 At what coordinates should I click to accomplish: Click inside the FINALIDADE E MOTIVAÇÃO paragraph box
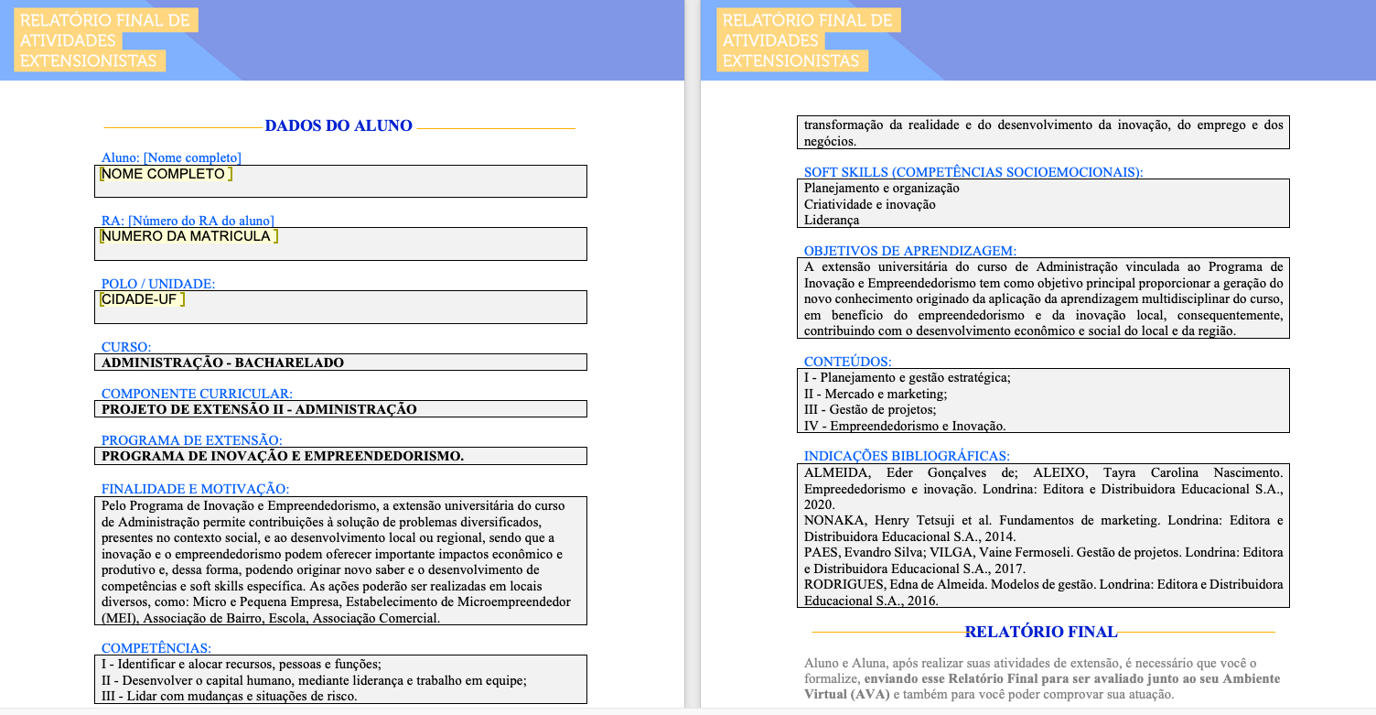339,560
